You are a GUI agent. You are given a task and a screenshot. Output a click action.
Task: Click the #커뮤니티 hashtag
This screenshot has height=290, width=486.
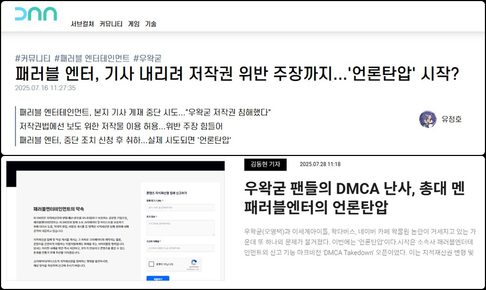[33, 58]
